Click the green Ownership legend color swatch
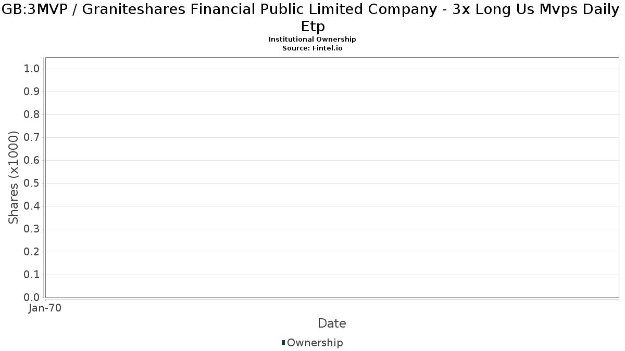The height and width of the screenshot is (351, 625). click(283, 343)
